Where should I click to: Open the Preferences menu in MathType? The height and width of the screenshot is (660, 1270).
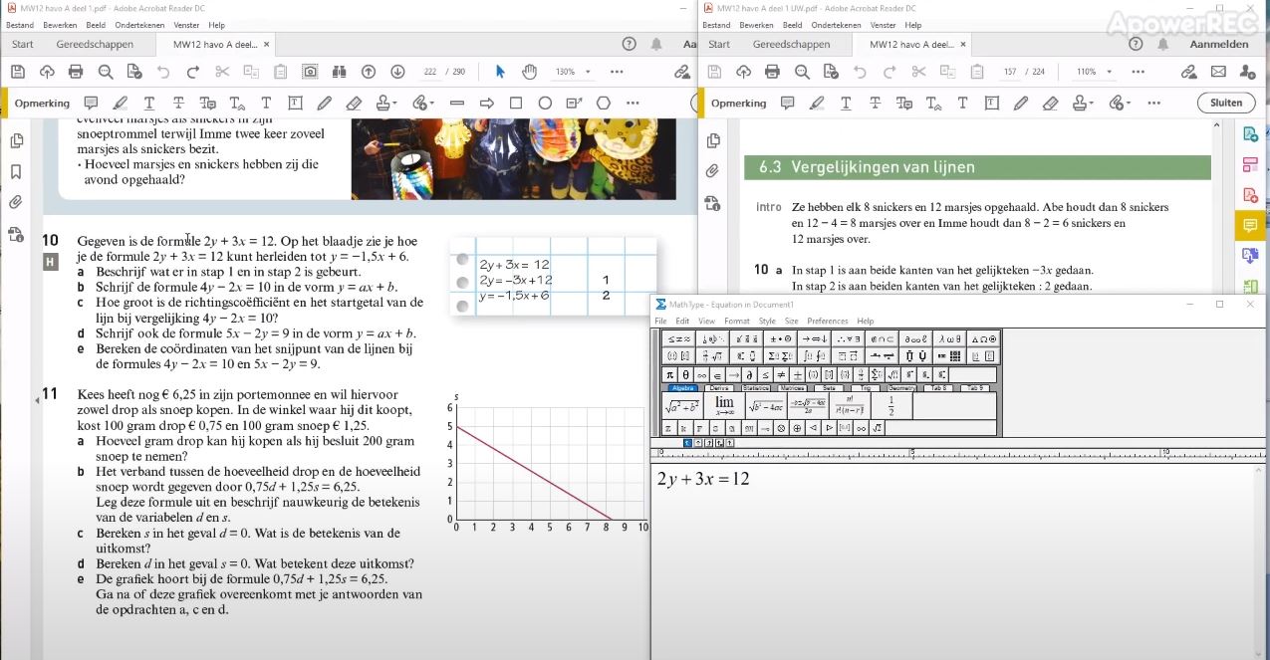827,321
